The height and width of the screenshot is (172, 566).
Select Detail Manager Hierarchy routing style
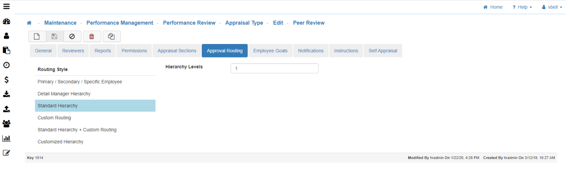pos(95,94)
